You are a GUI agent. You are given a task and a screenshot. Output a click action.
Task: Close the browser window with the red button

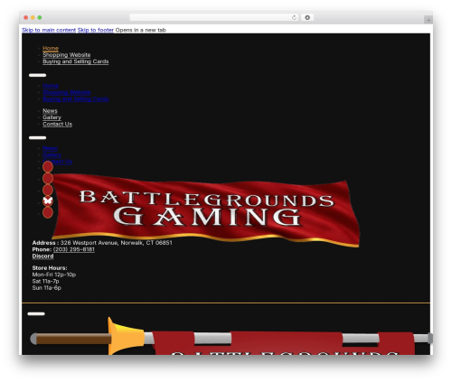point(26,17)
